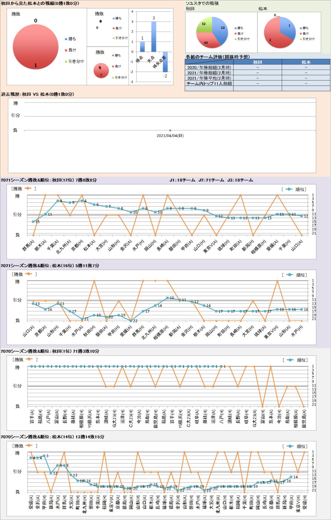Click the 秋田 column header in the evaluation table
This screenshot has width=331, height=520.
pyautogui.click(x=258, y=62)
